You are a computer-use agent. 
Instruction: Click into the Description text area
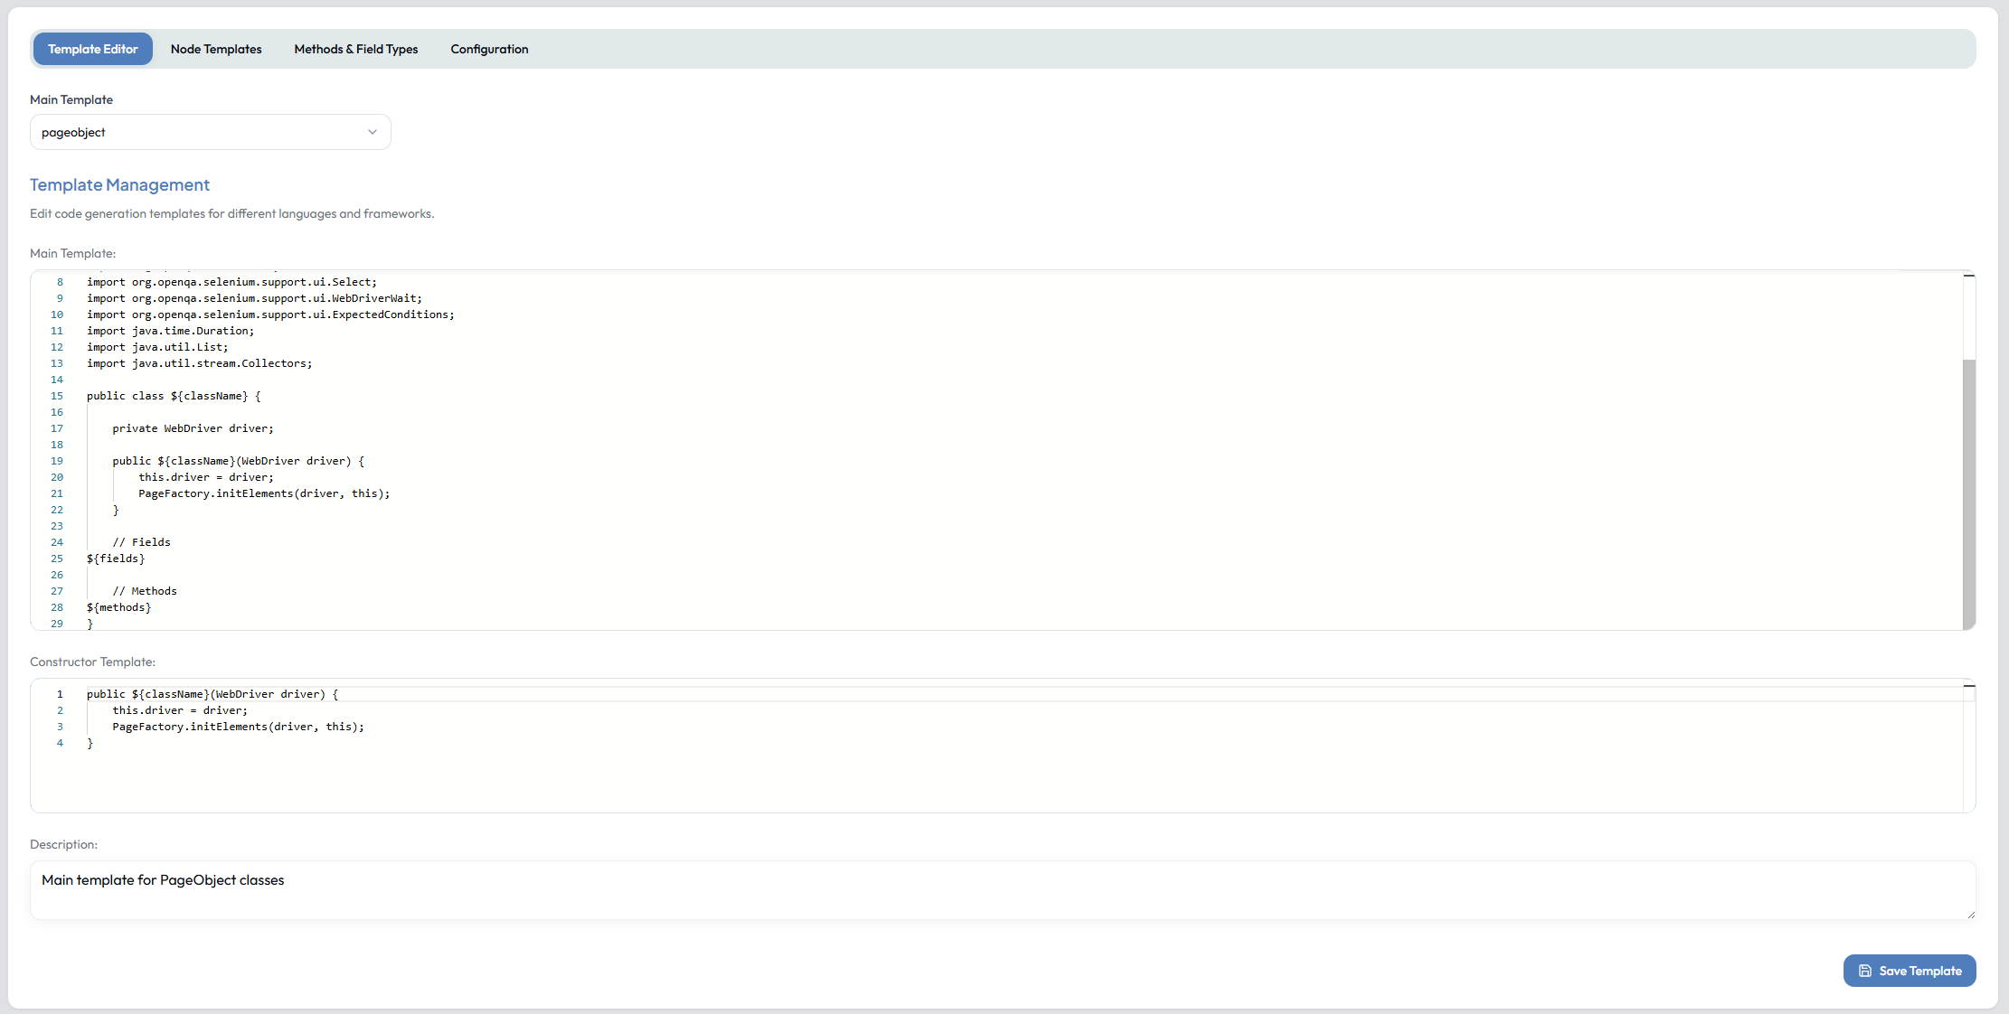(x=1003, y=890)
